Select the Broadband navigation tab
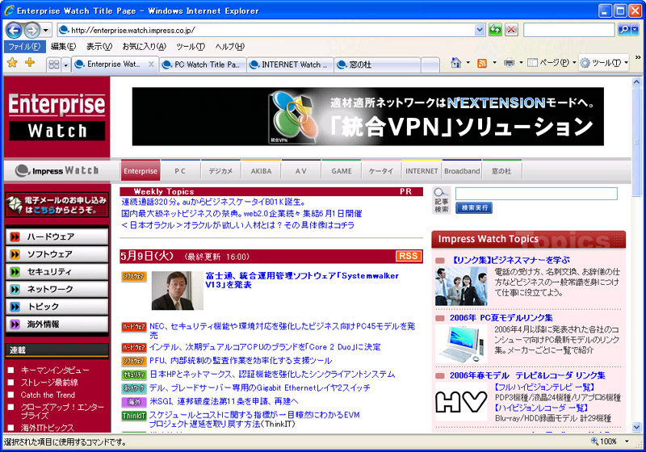The image size is (646, 452). (462, 171)
